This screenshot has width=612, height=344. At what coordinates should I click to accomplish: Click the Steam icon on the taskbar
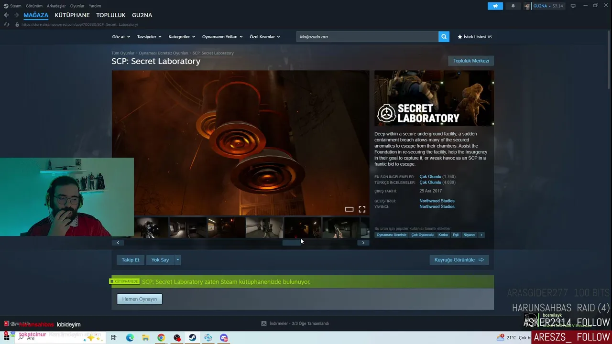[x=192, y=338]
